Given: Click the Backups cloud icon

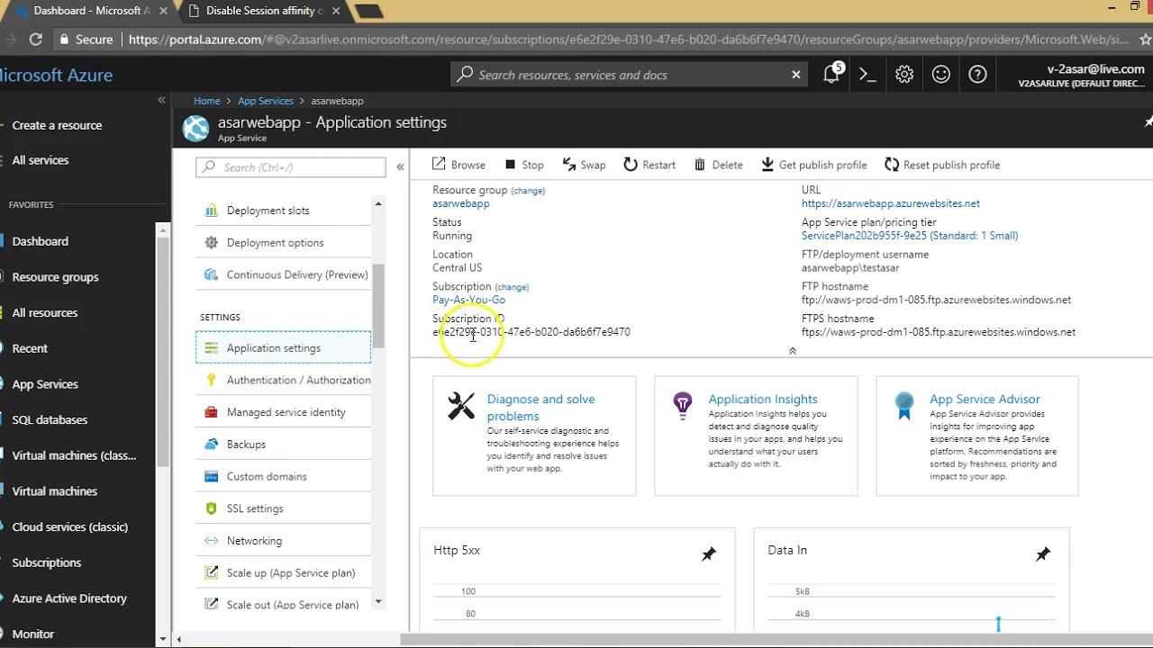Looking at the screenshot, I should [x=211, y=444].
